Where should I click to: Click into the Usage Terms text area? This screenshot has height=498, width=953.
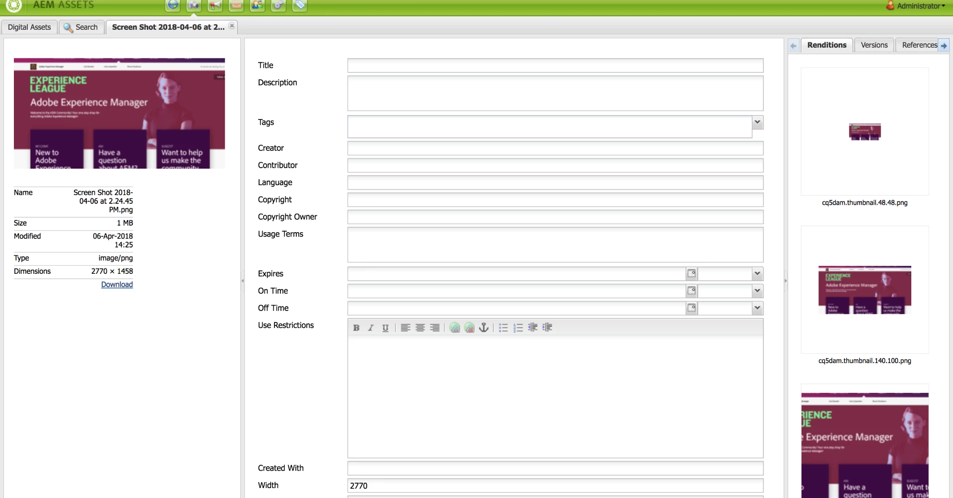tap(555, 245)
